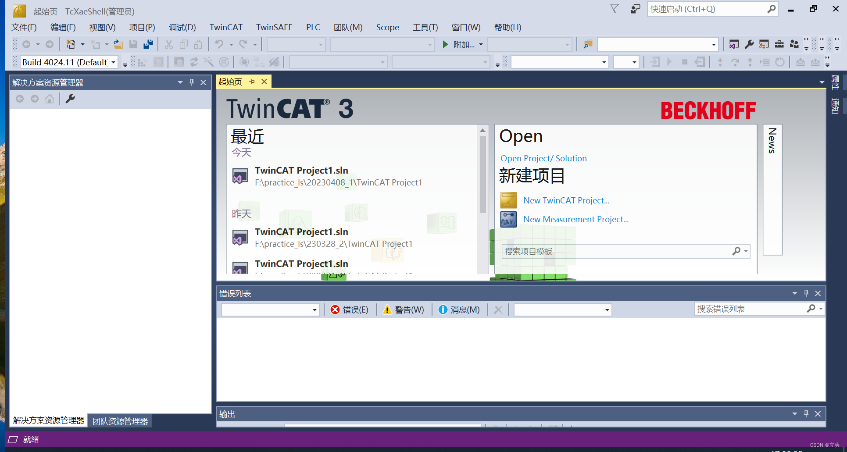Click the Open File folder icon
Screen dimensions: 847x452
(118, 44)
